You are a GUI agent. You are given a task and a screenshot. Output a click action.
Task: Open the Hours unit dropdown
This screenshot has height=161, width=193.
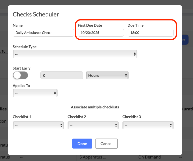[x=107, y=75]
